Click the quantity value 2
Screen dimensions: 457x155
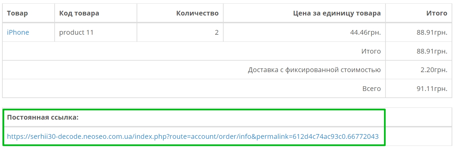pyautogui.click(x=217, y=32)
